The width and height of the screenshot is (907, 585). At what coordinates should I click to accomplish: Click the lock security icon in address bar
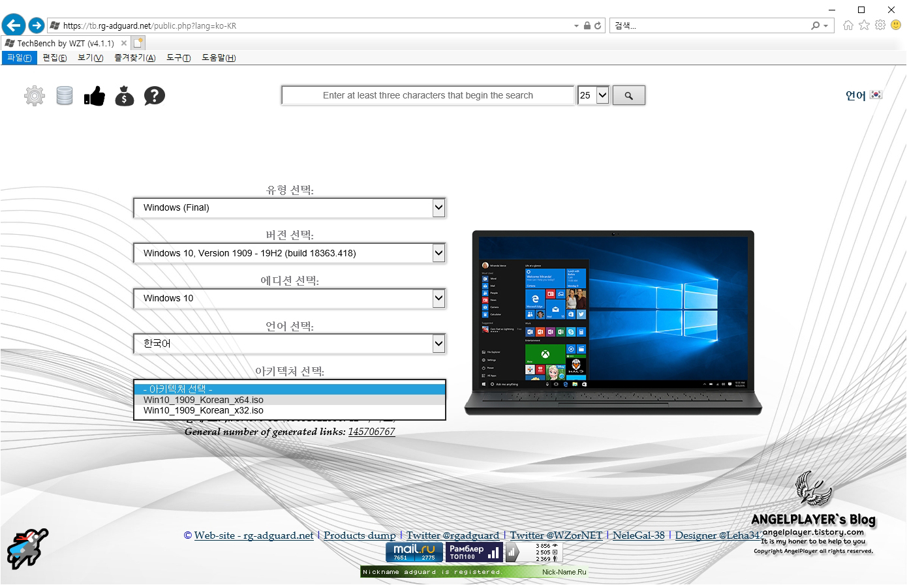pos(587,26)
